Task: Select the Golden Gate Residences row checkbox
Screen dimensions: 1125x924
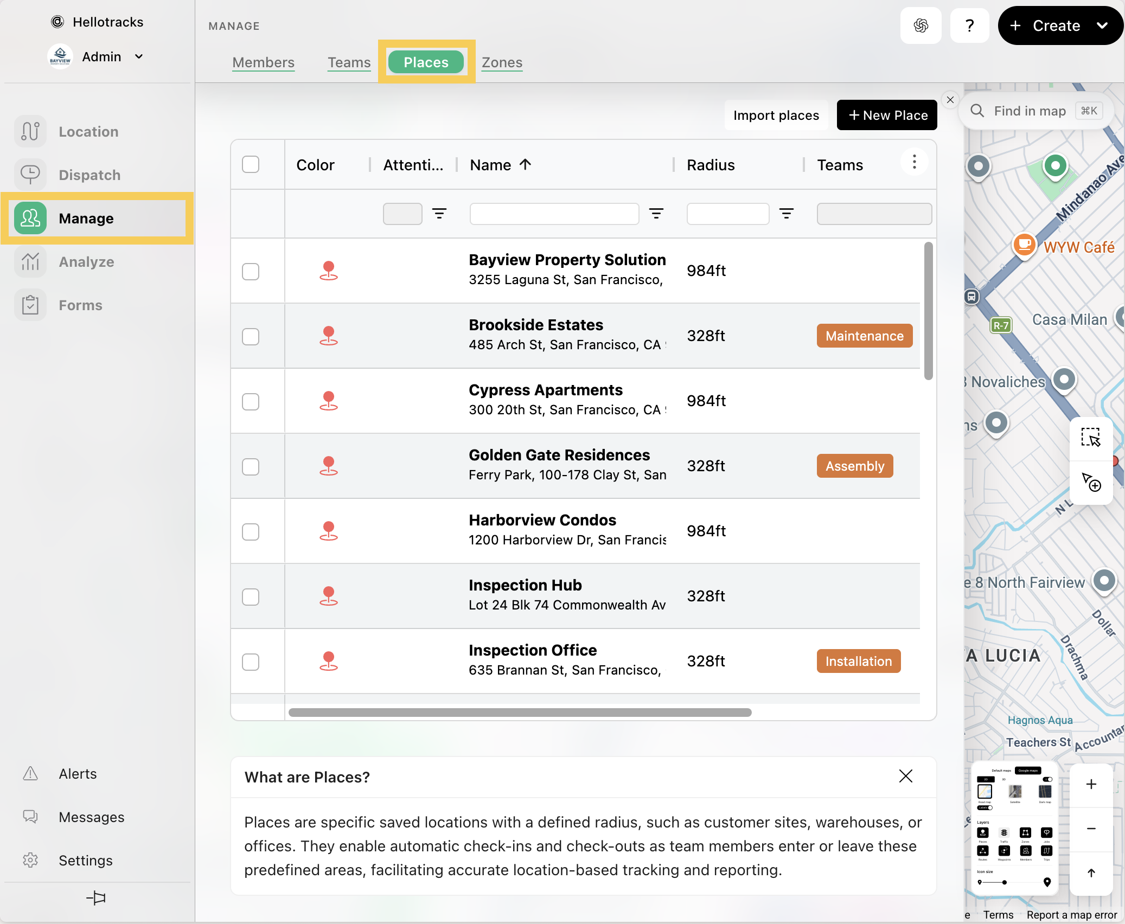Action: (x=251, y=466)
